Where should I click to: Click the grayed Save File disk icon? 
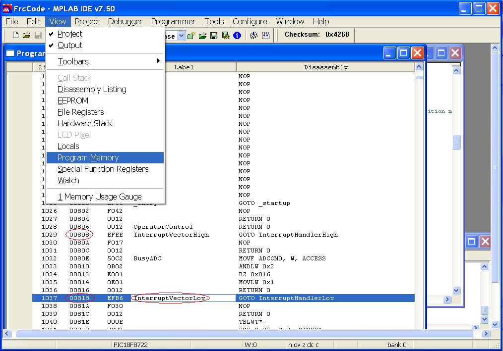(38, 35)
